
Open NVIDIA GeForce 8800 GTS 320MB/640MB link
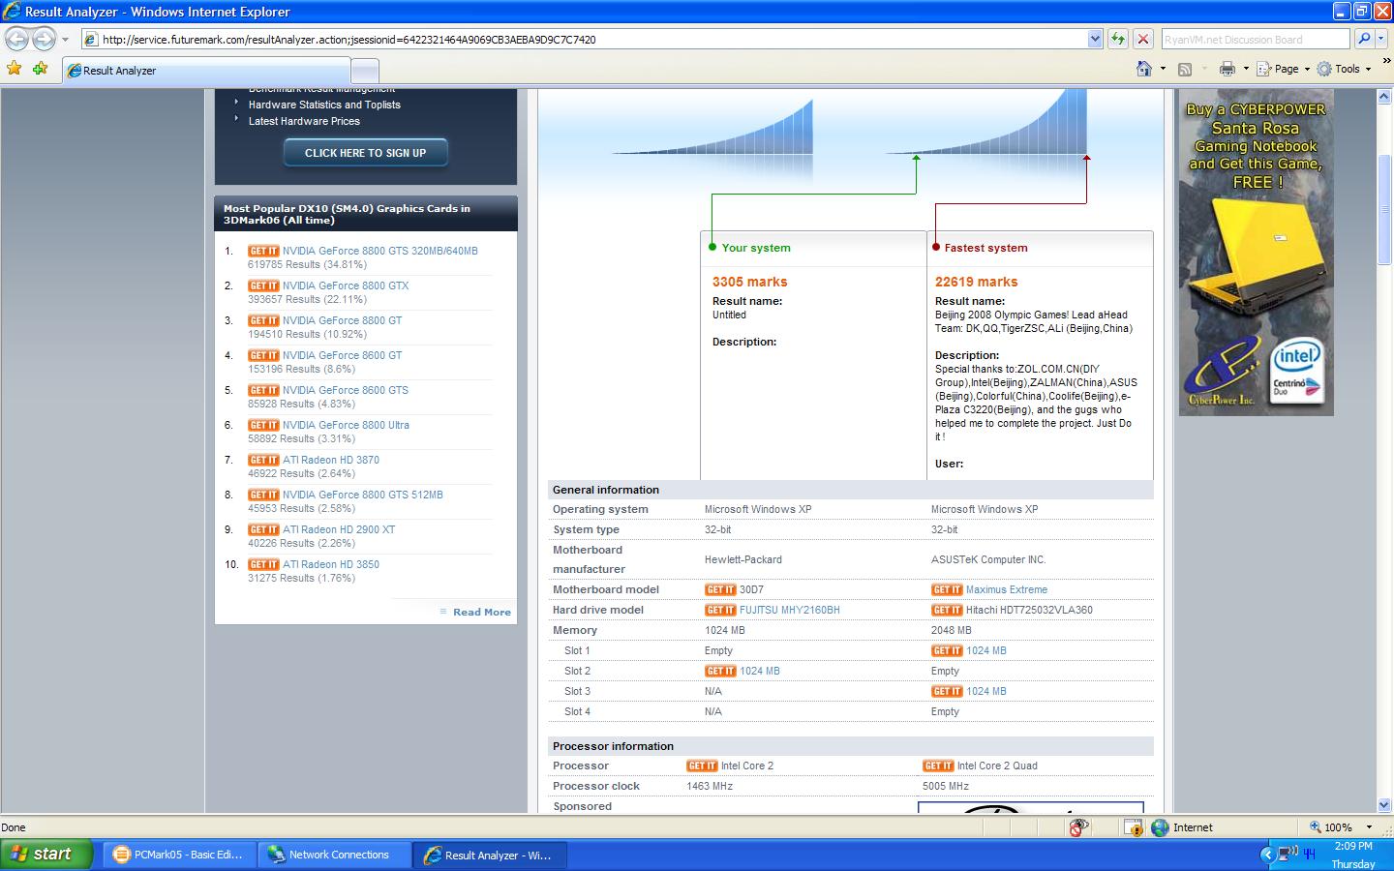pos(380,251)
